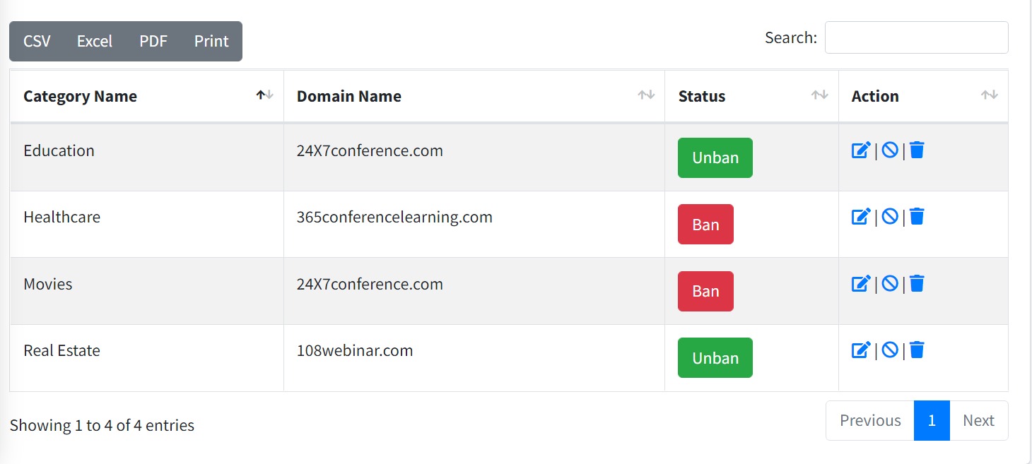1032x464 pixels.
Task: Click the trash icon for Real Estate row
Action: click(917, 350)
